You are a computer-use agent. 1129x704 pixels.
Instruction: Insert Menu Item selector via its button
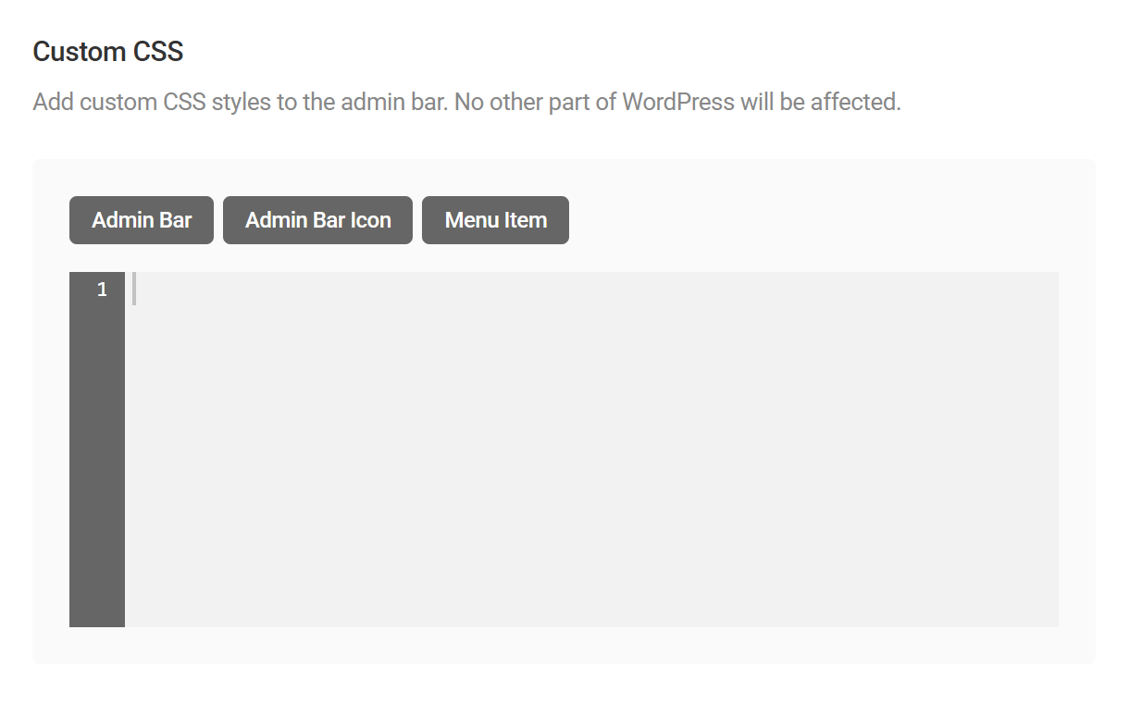coord(495,219)
